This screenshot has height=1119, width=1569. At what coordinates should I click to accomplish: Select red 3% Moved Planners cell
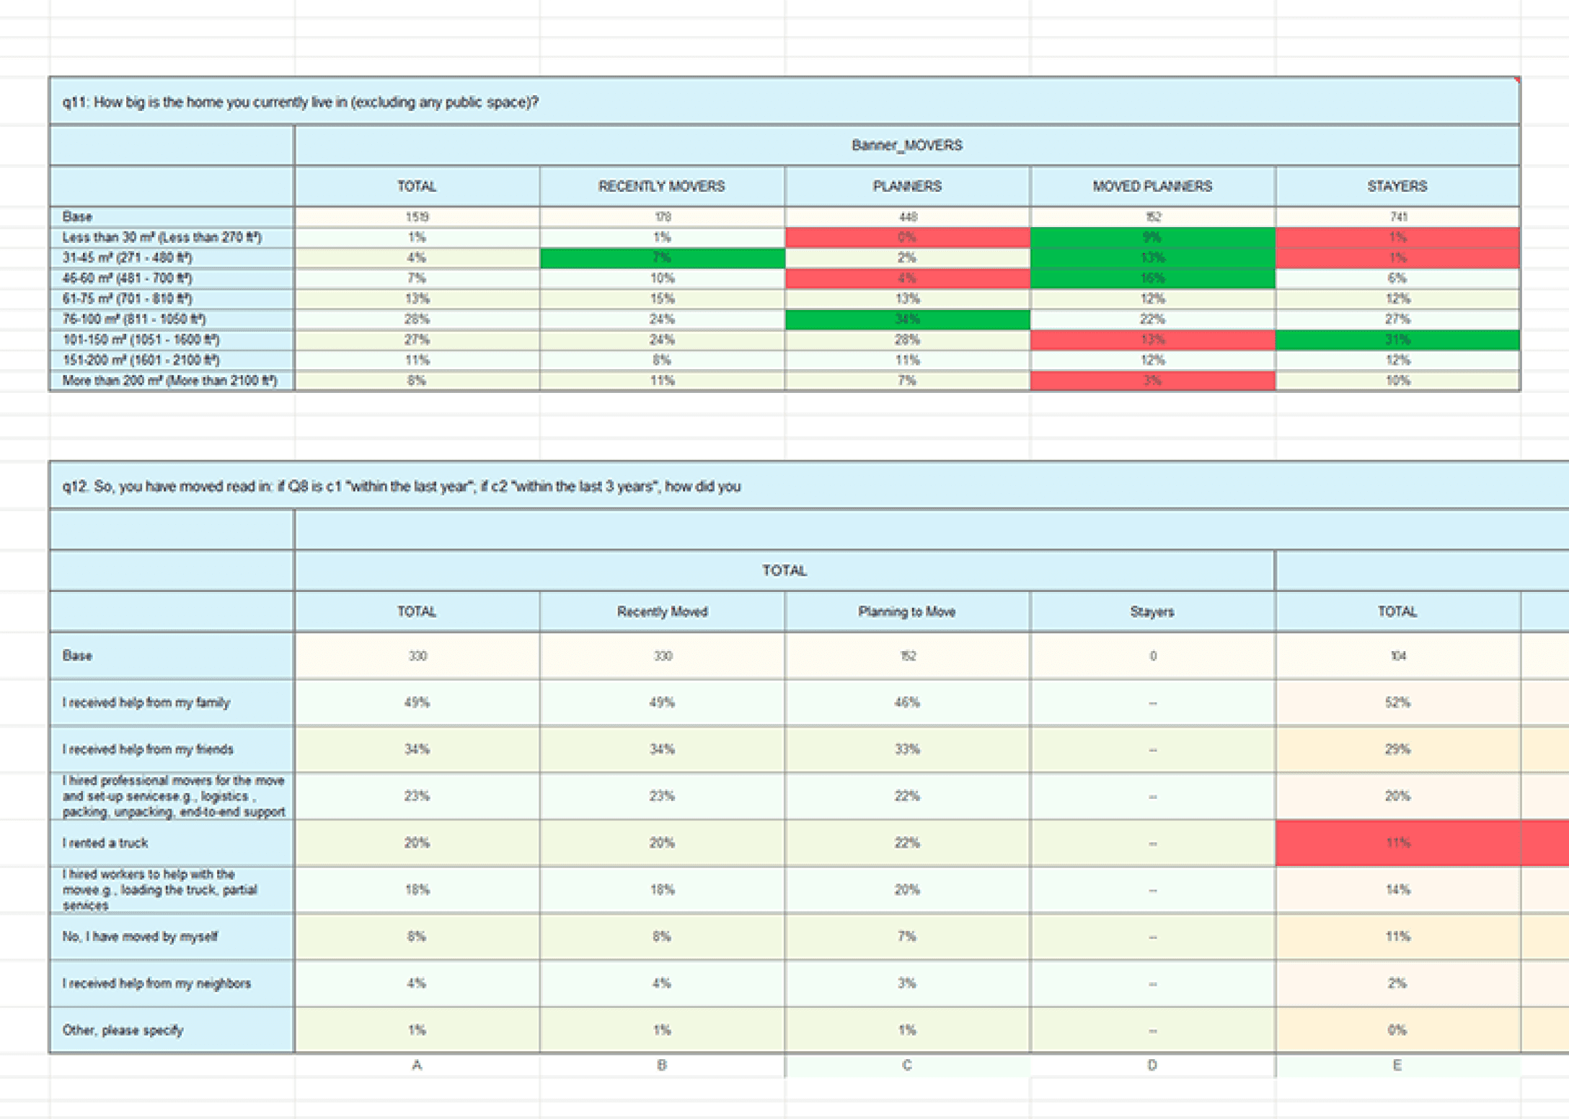pos(1152,381)
